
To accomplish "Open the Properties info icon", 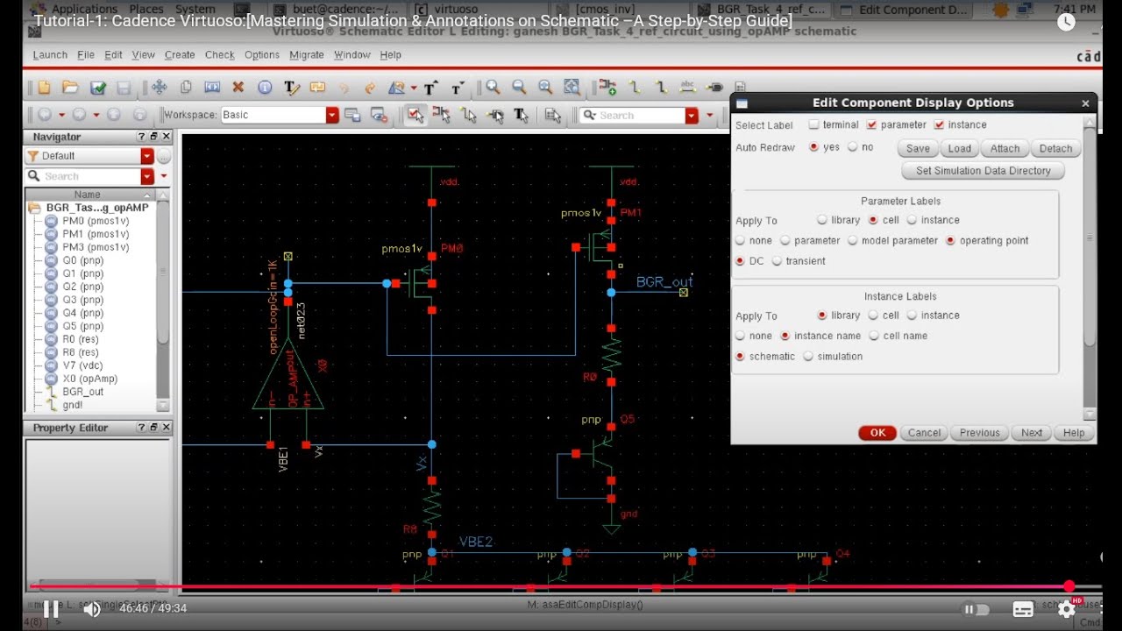I will (x=264, y=88).
